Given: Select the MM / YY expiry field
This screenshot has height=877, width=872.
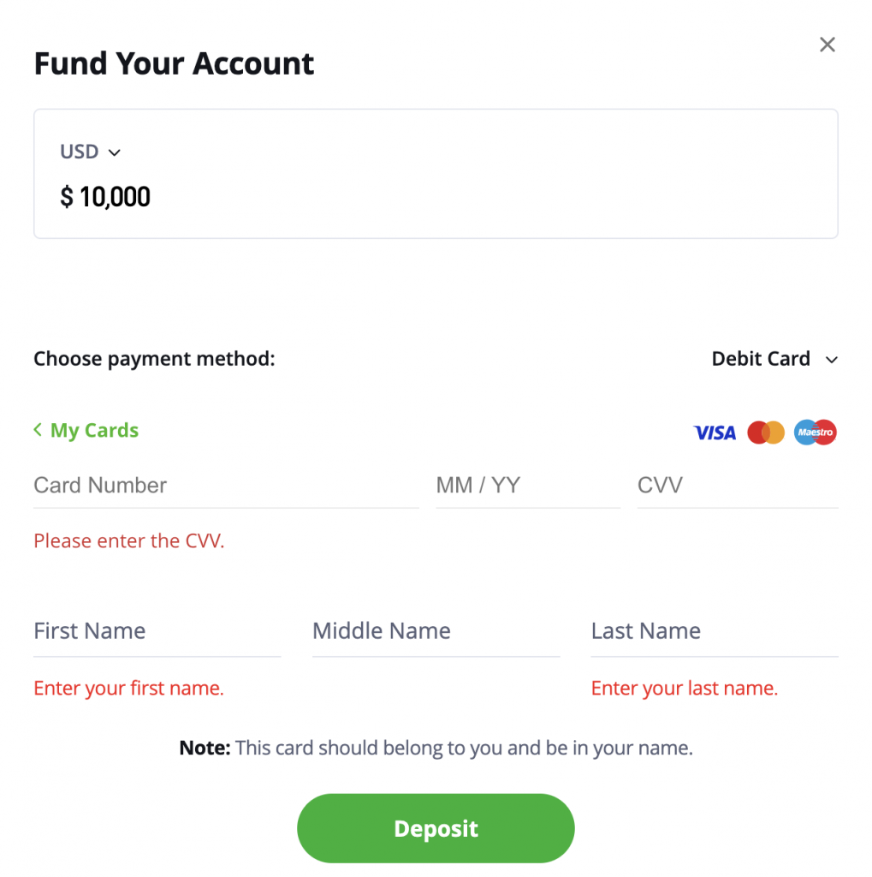Looking at the screenshot, I should click(x=527, y=486).
